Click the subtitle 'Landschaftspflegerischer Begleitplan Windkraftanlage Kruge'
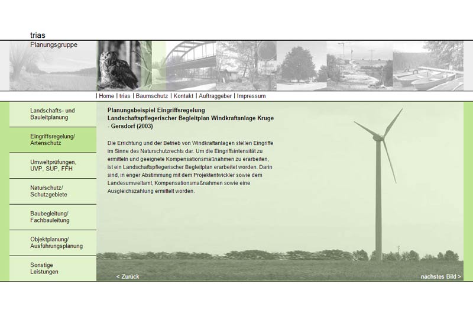 pyautogui.click(x=190, y=118)
